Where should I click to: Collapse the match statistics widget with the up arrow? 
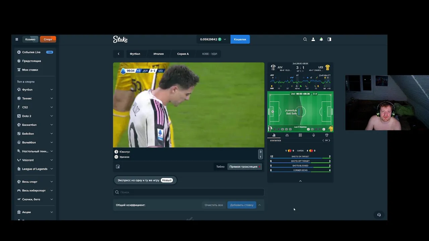click(x=300, y=181)
